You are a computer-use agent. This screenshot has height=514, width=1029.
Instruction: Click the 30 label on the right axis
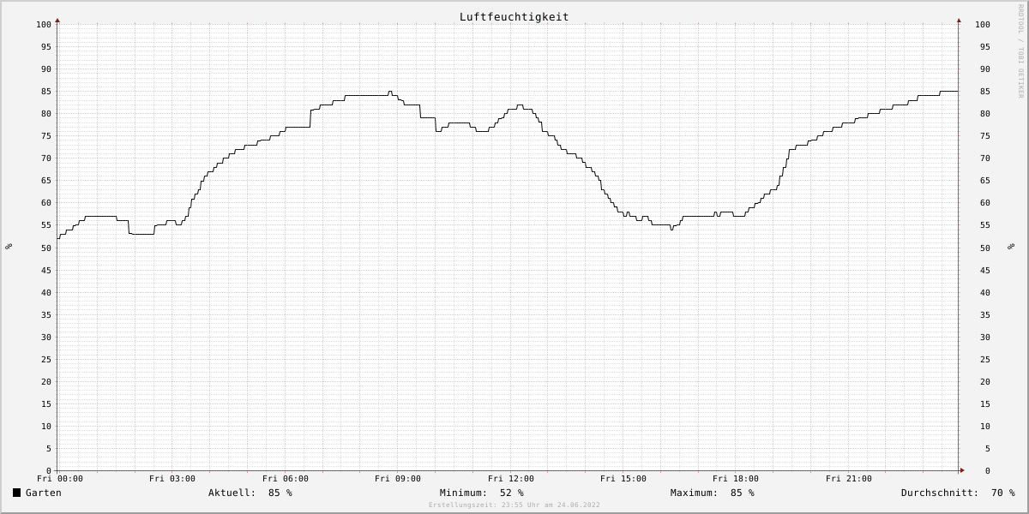(x=985, y=338)
